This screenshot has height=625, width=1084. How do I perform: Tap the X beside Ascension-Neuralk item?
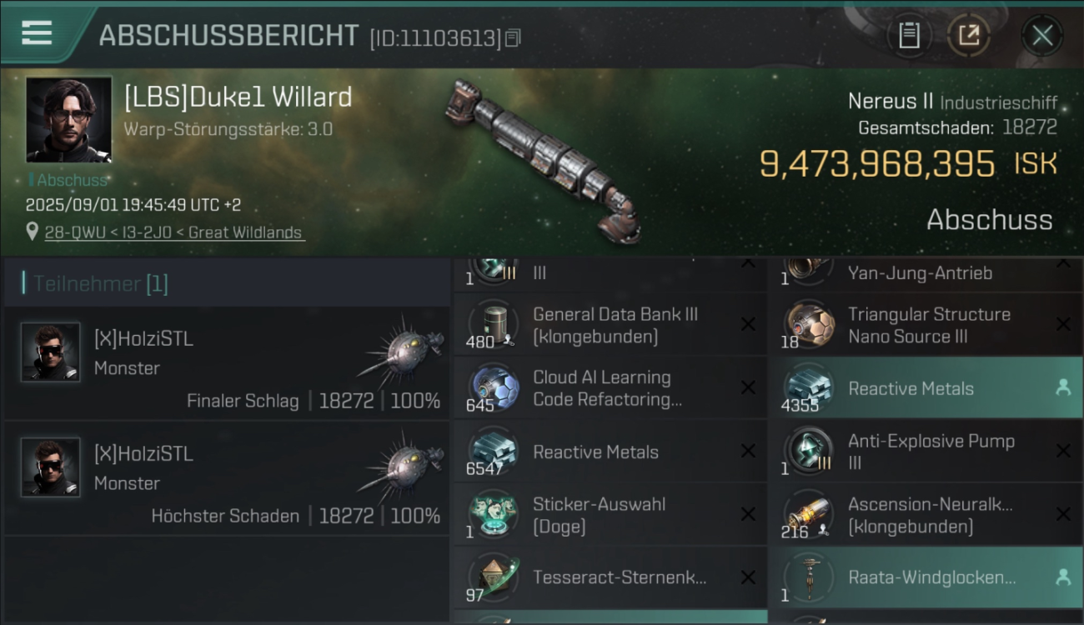[x=1063, y=514]
